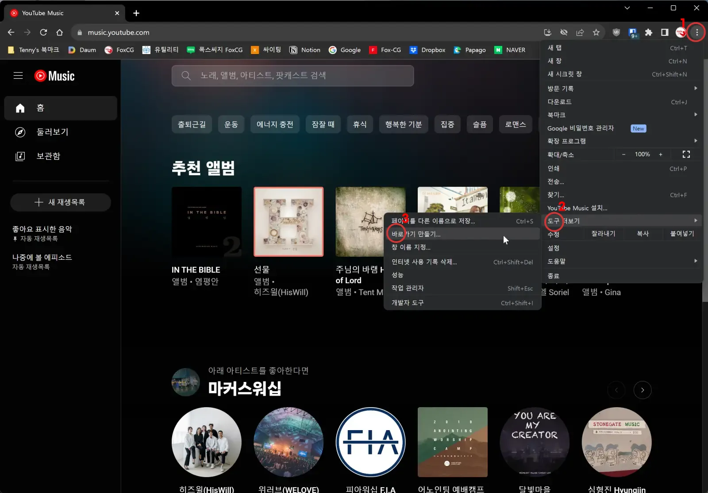Click the install app icon in address bar

(x=547, y=32)
